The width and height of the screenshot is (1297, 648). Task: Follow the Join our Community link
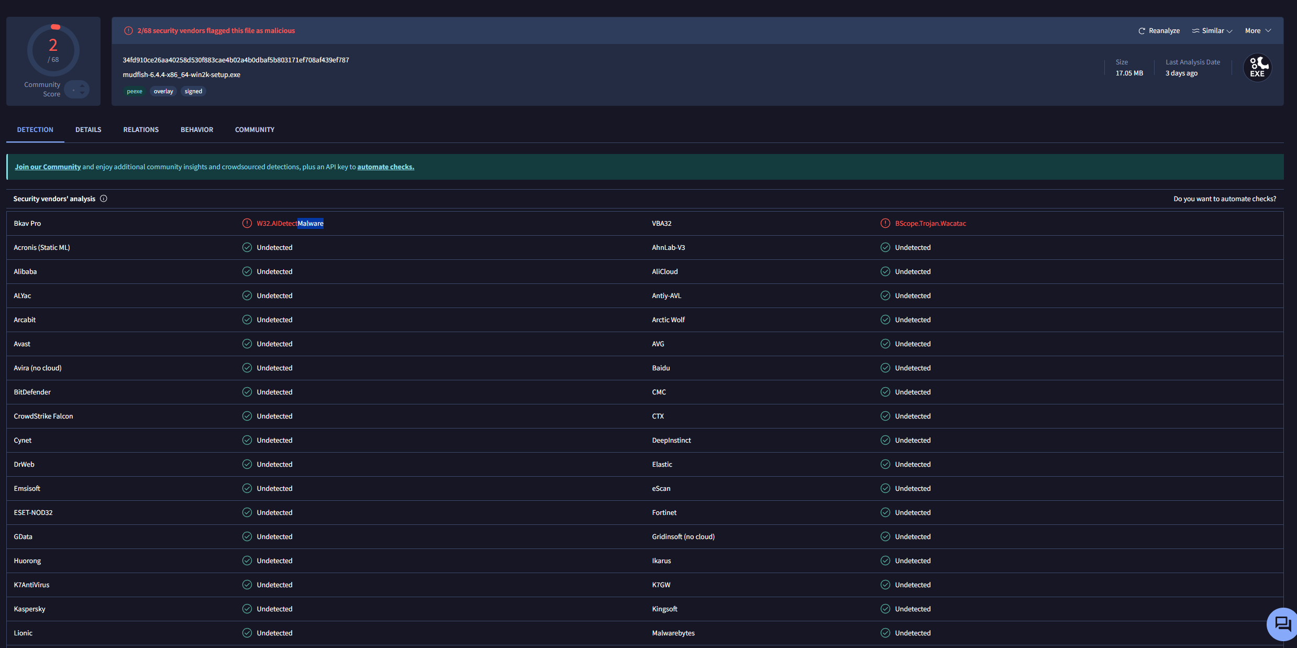coord(48,167)
